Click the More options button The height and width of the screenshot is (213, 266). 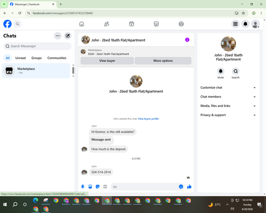pos(163,61)
